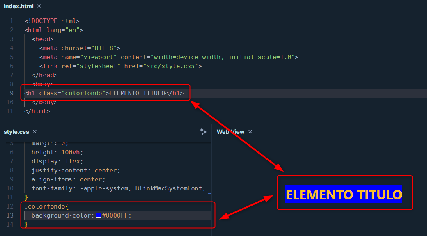Click the AI sparkle icon beside style.css
Viewport: 427px width, 236px height.
tap(203, 131)
